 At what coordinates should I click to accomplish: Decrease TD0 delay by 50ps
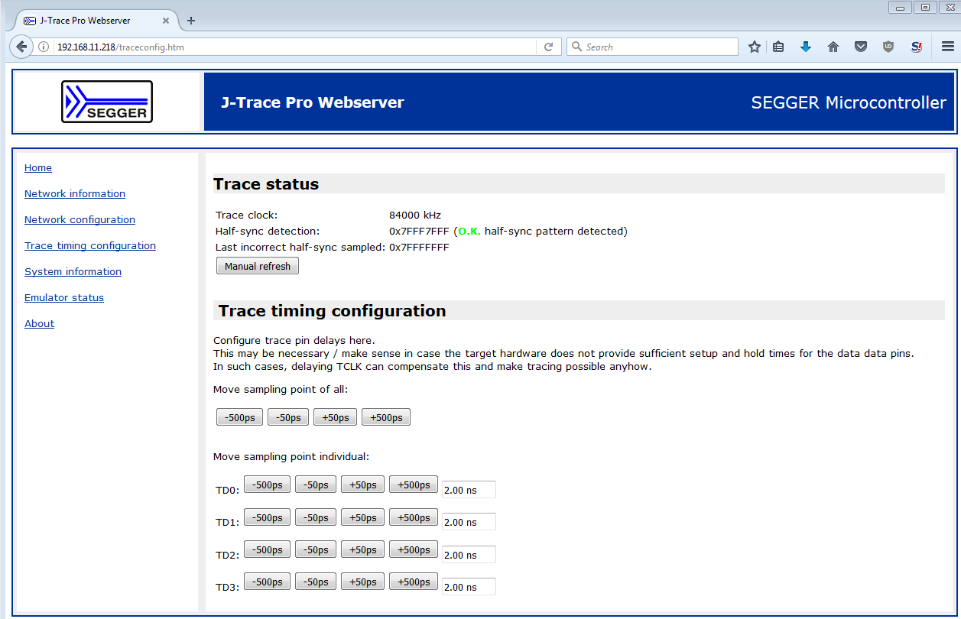click(x=316, y=485)
